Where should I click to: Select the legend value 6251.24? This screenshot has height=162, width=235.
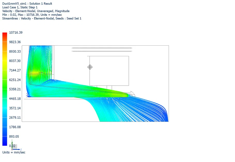pos(15,80)
